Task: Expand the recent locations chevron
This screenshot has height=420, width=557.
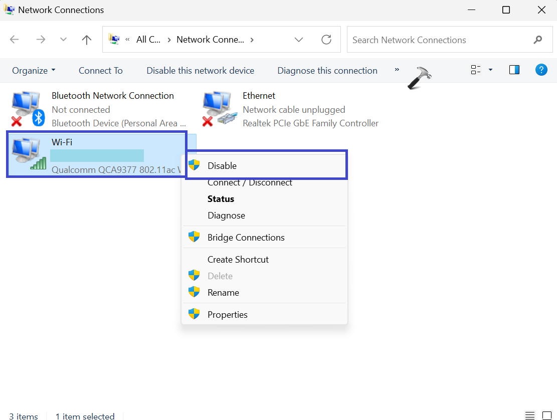Action: tap(63, 40)
